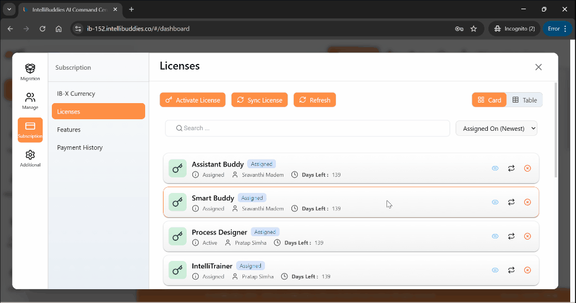The image size is (576, 303).
Task: Select the Licenses menu item
Action: click(x=98, y=111)
